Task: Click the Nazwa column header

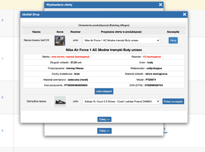Action: [x=36, y=32]
